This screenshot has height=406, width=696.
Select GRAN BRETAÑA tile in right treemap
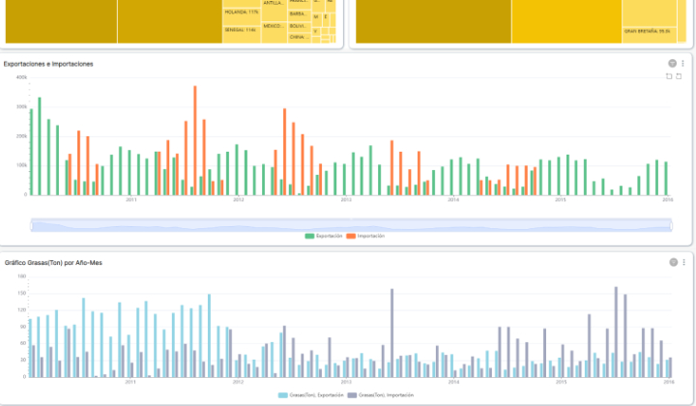point(647,31)
